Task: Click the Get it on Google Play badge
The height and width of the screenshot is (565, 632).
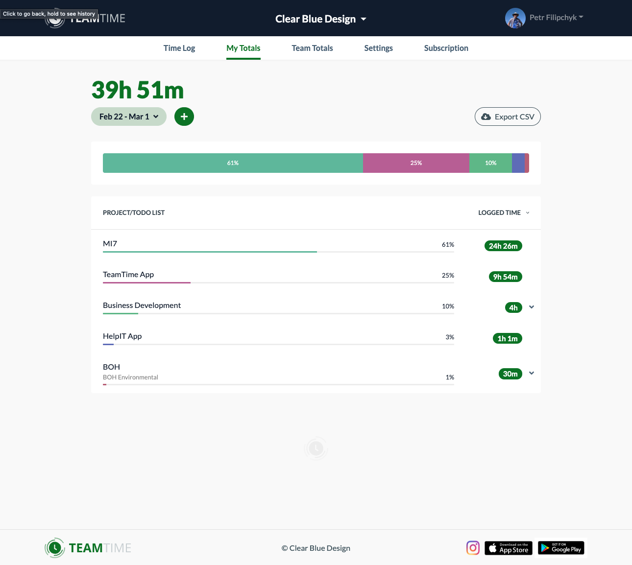Action: pyautogui.click(x=560, y=548)
